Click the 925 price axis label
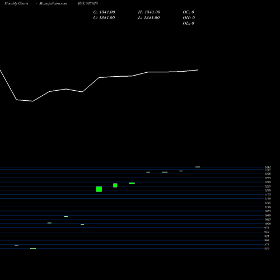 [x=267, y=236]
